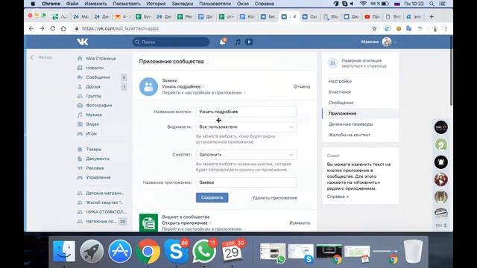477x268 pixels.
Task: Click Отмена next to Заявки
Action: tap(302, 86)
